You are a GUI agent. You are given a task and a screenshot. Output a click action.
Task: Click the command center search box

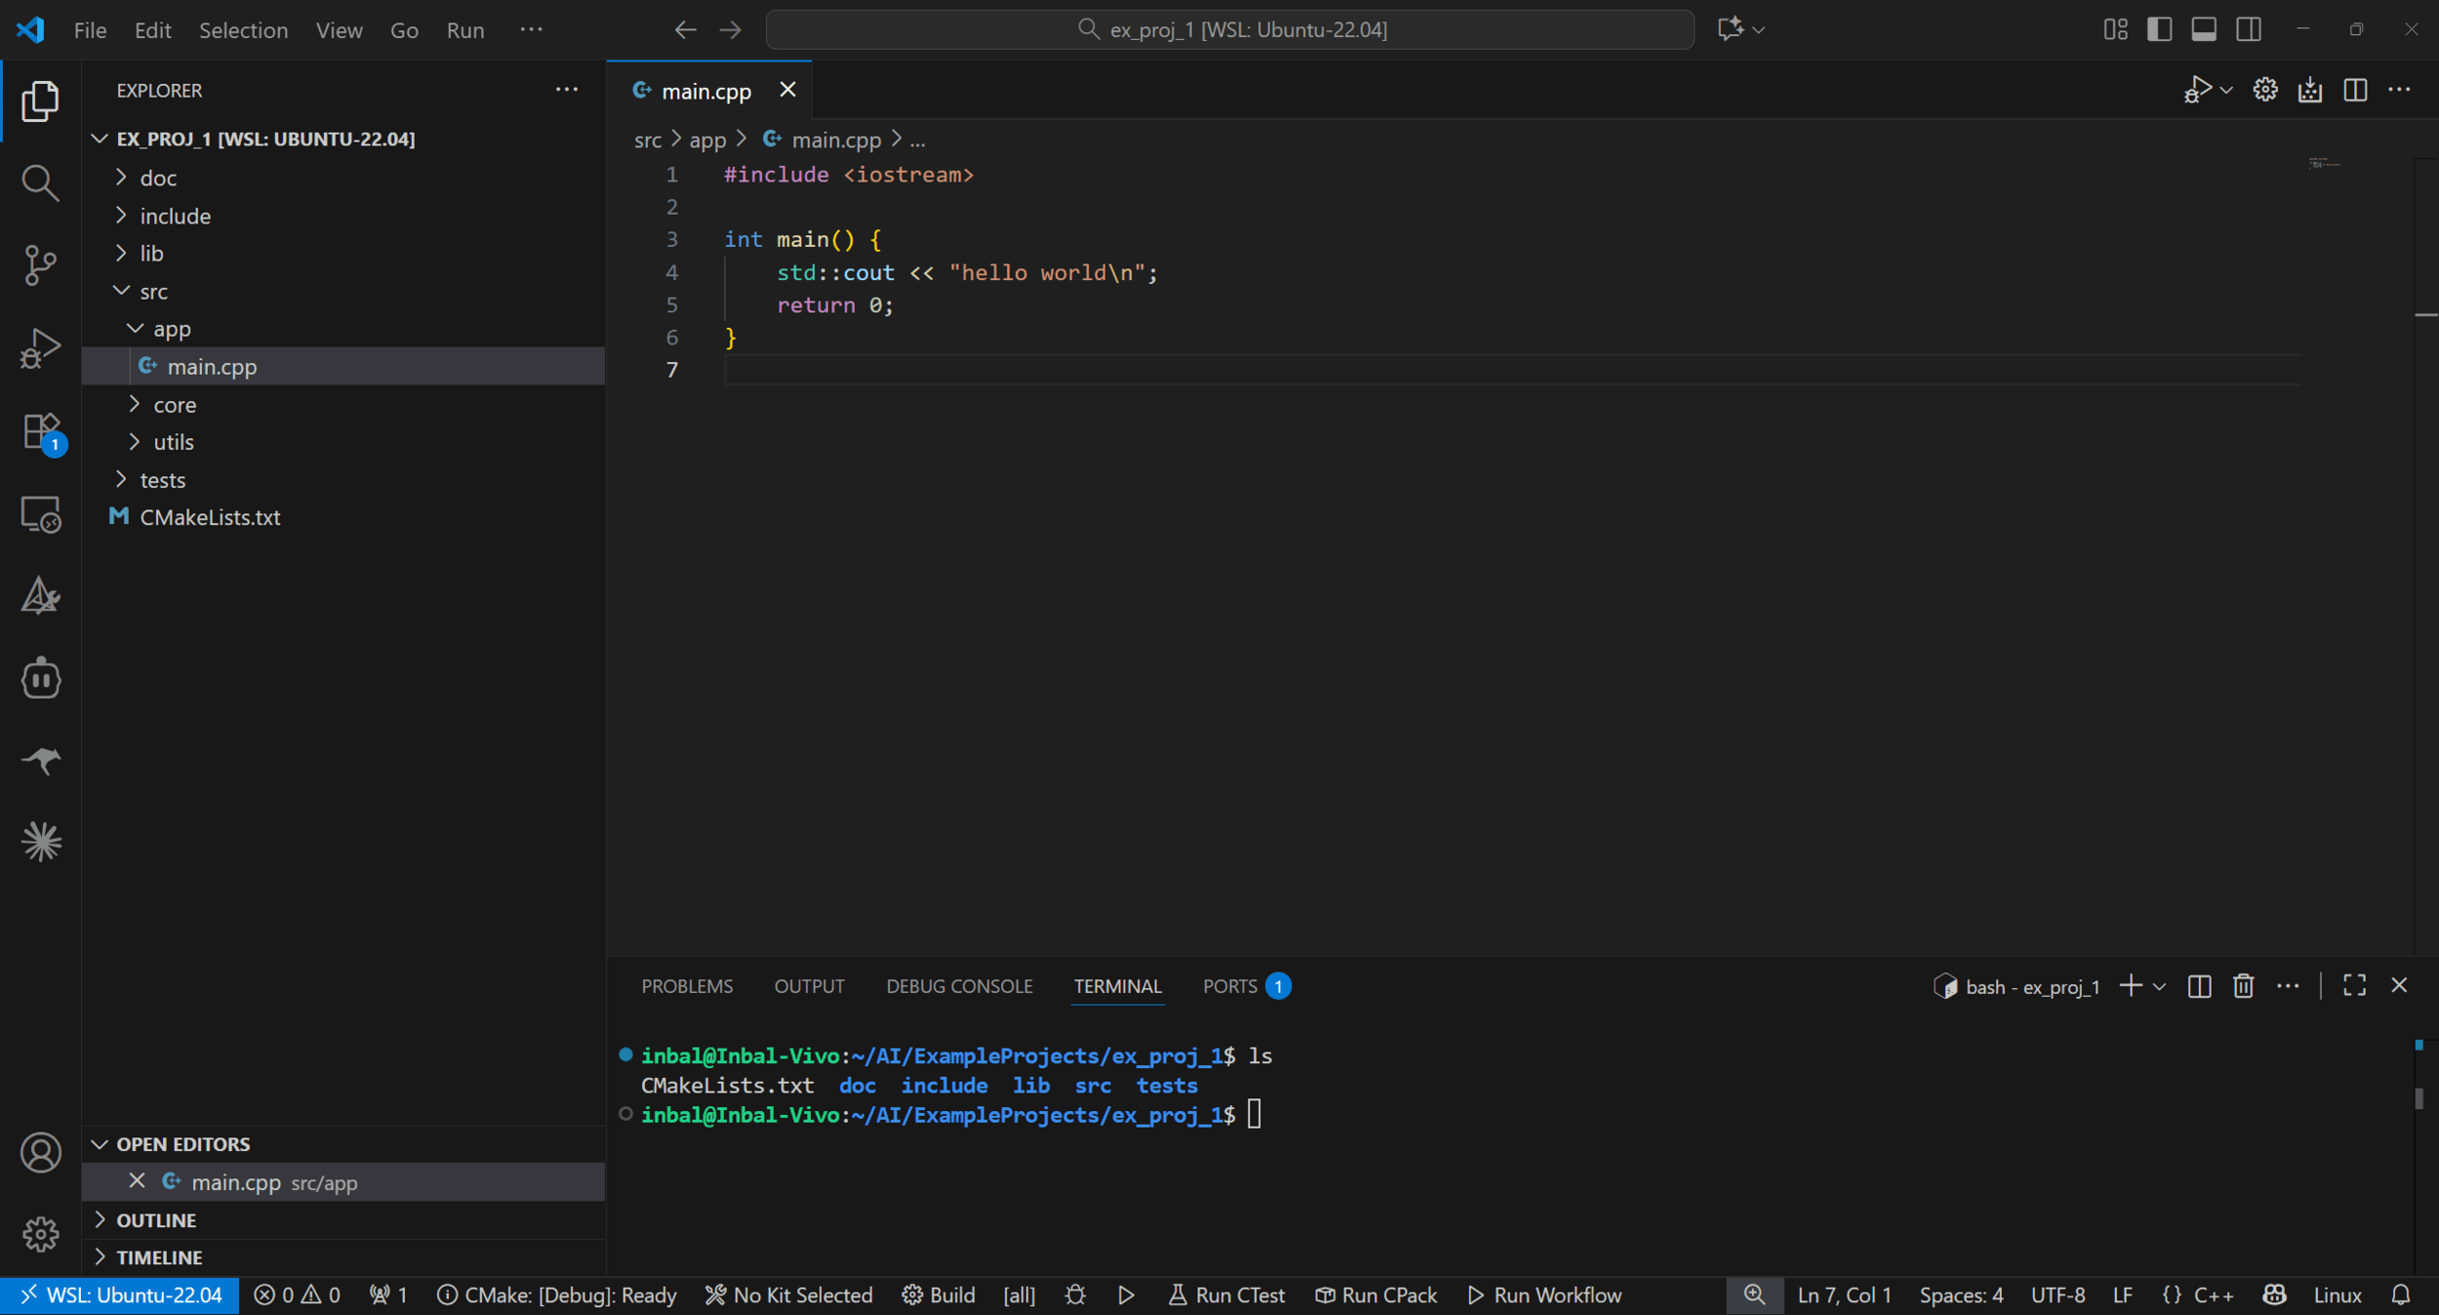[x=1229, y=29]
